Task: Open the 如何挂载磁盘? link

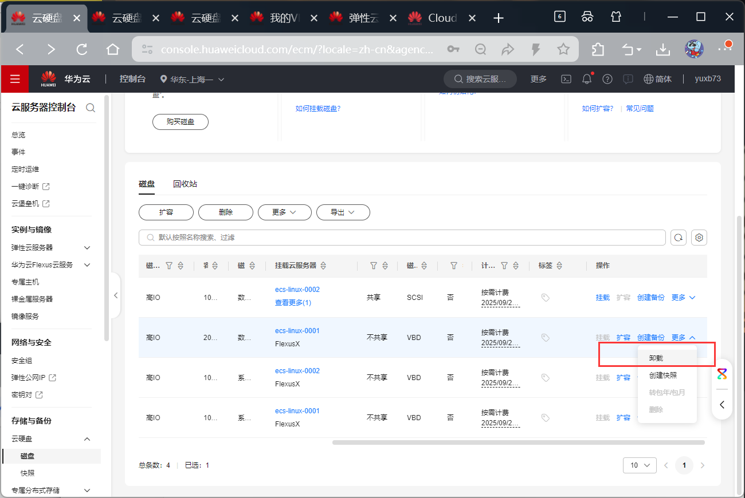Action: (318, 108)
